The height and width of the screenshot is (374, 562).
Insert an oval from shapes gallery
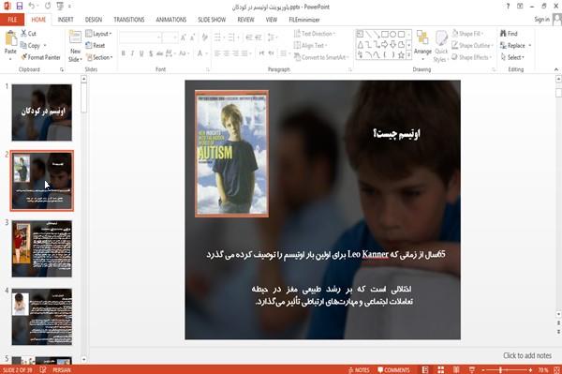(x=392, y=35)
